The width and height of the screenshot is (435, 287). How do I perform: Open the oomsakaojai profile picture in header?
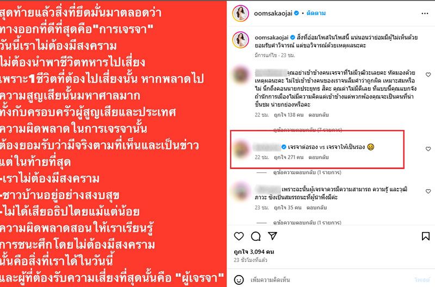click(x=240, y=13)
